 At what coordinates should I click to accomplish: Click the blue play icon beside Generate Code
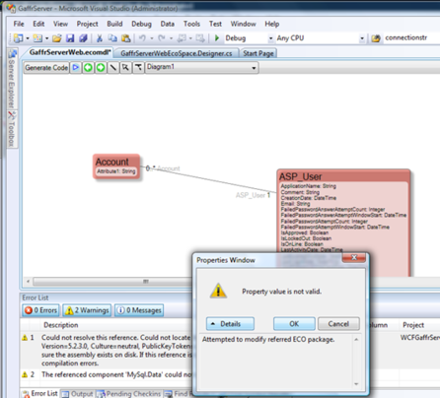[76, 68]
